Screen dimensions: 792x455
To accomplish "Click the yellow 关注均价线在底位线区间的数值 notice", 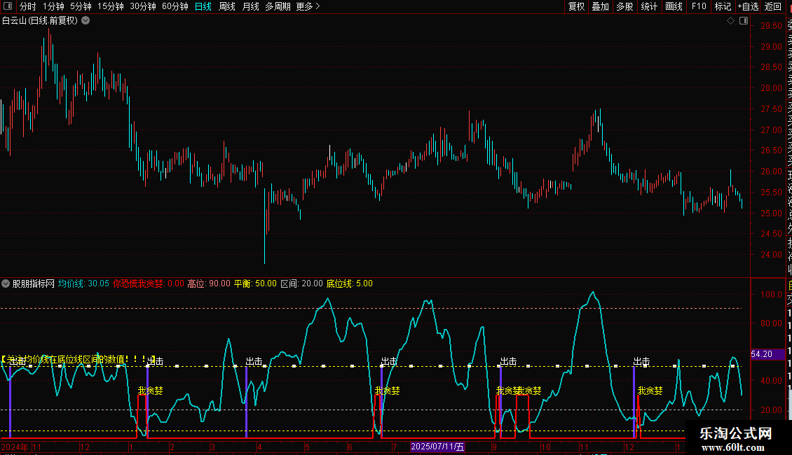I will pos(78,359).
